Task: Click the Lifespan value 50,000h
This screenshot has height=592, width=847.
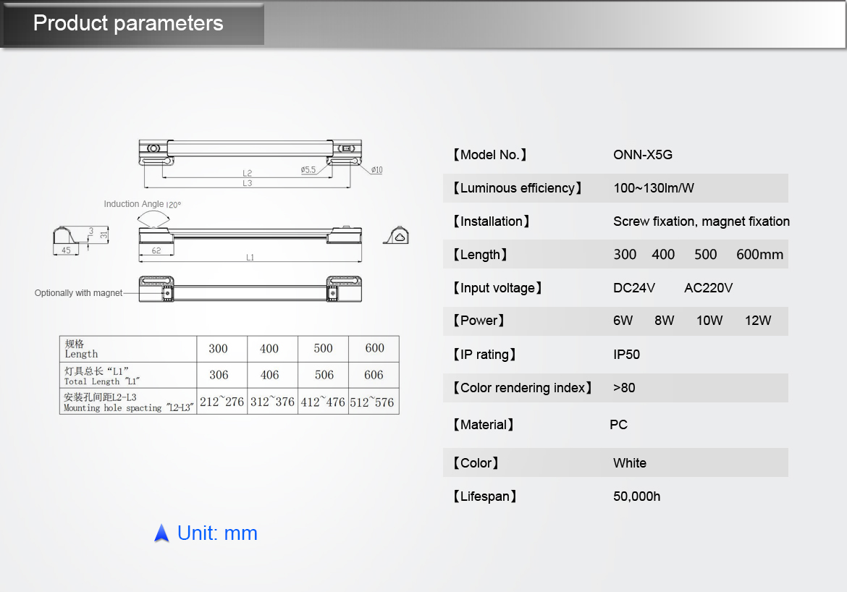Action: click(636, 496)
